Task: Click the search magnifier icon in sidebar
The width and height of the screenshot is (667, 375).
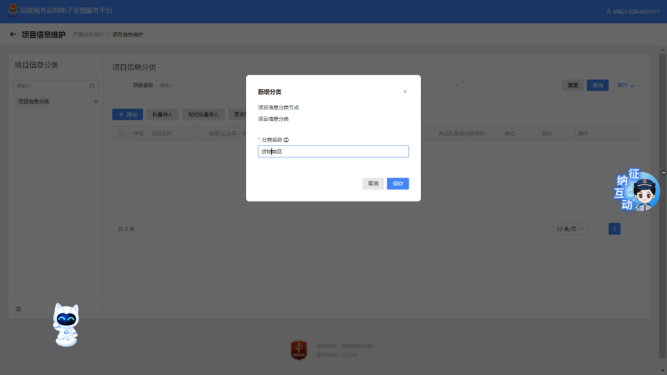Action: pyautogui.click(x=93, y=86)
